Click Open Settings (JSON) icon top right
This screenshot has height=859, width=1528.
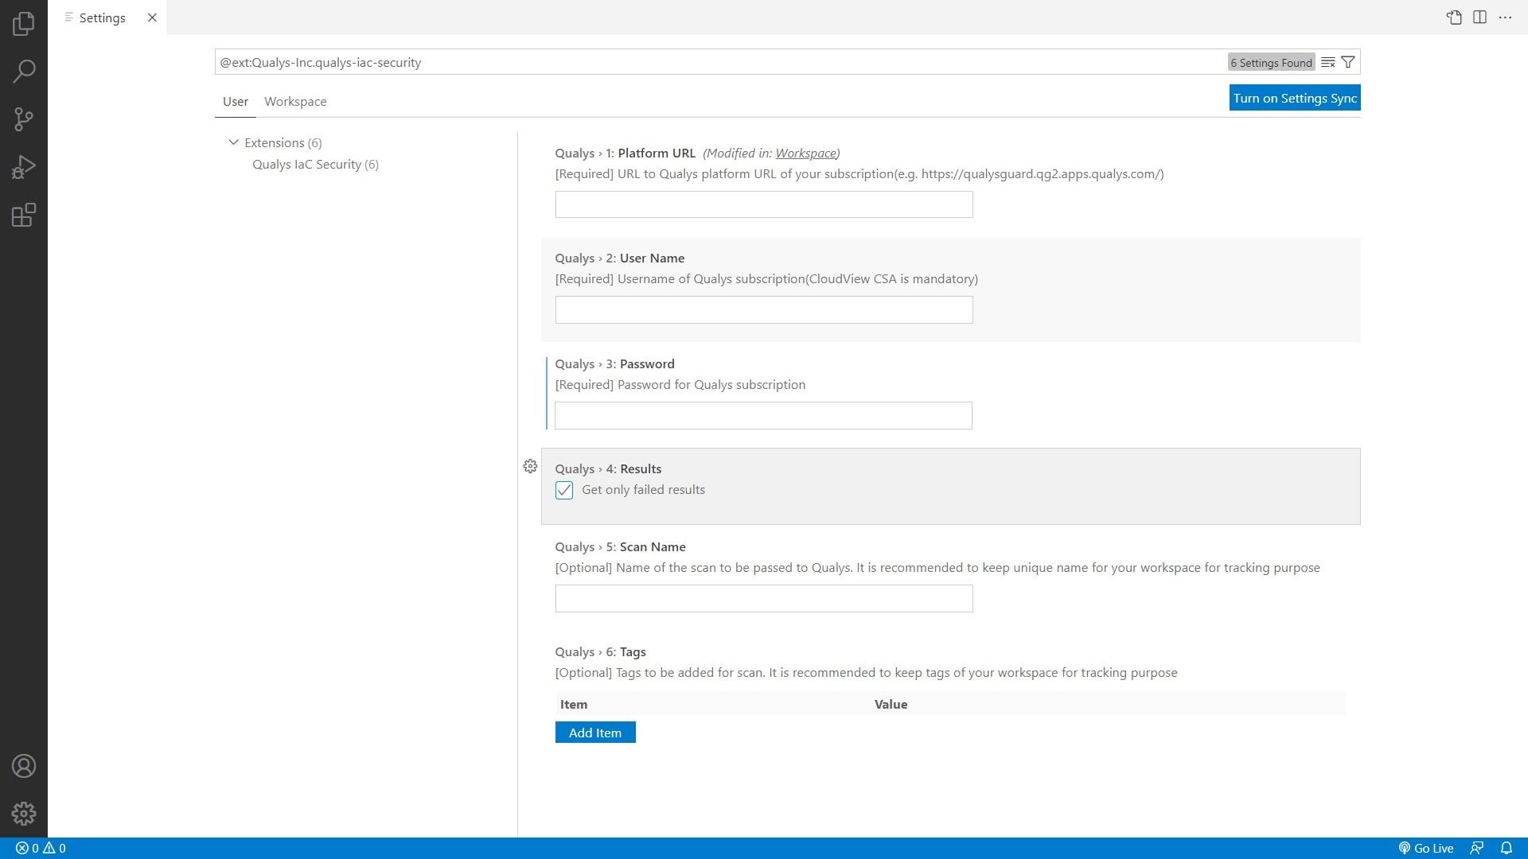coord(1454,17)
